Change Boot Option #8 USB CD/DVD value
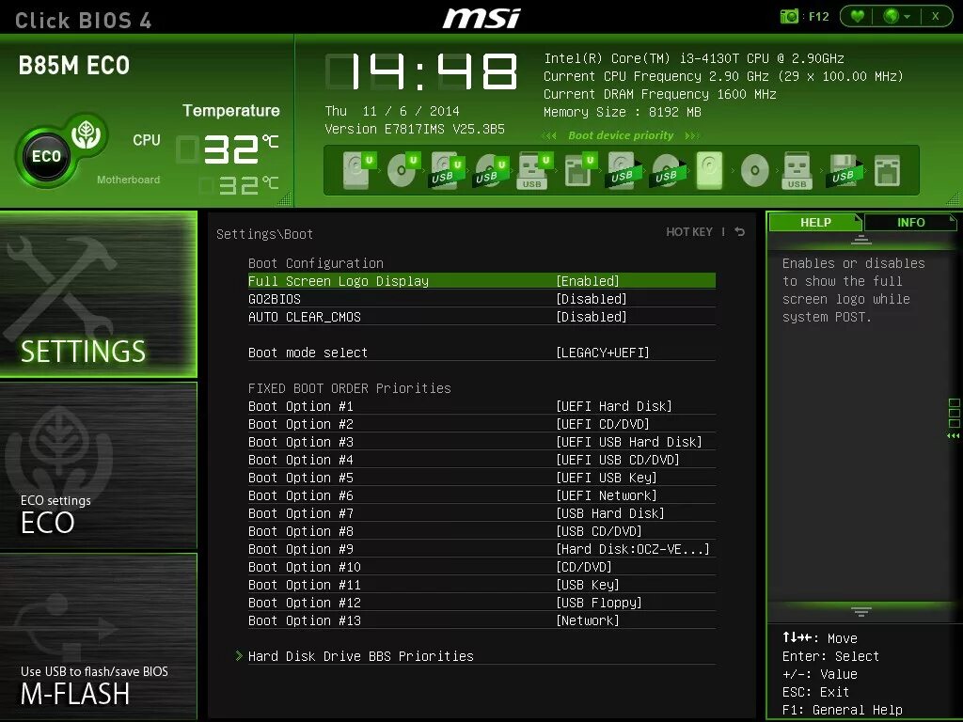 tap(599, 531)
